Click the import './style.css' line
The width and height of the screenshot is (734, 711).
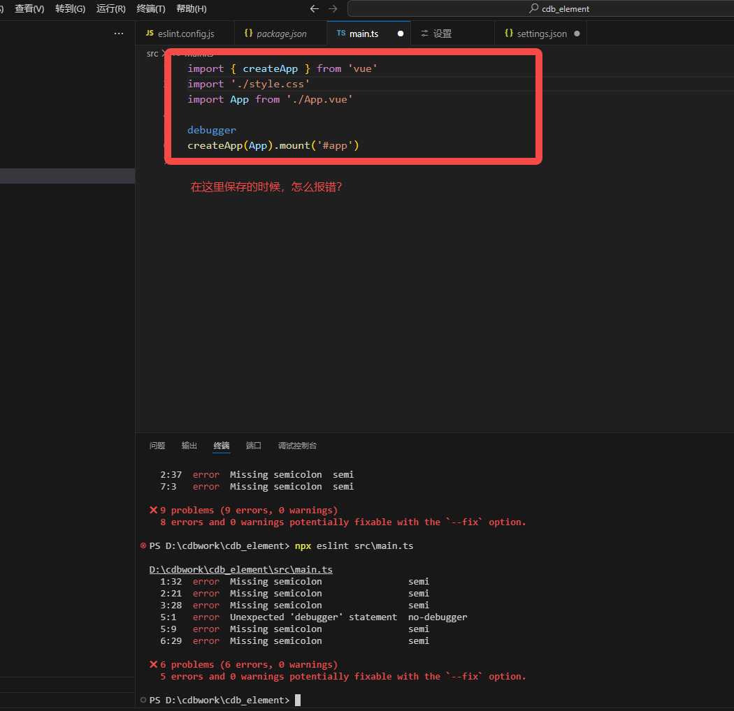coord(248,85)
